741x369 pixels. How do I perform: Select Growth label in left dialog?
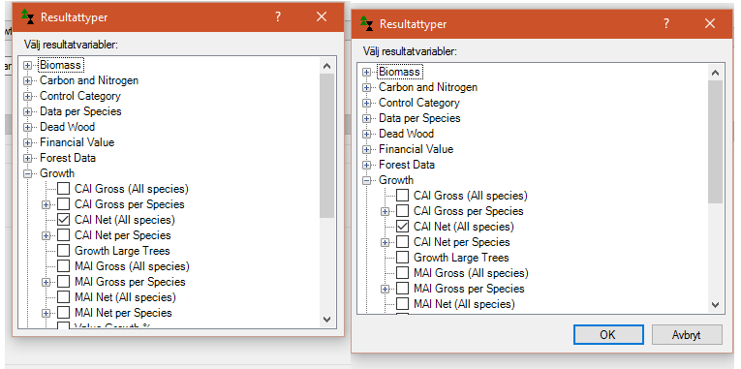pos(57,173)
